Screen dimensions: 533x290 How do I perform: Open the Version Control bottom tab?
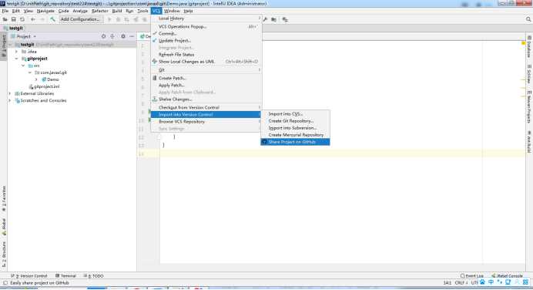[x=29, y=275]
